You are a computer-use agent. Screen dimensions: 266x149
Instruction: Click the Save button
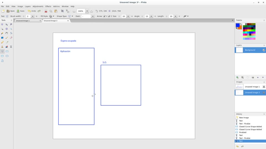pos(21,11)
